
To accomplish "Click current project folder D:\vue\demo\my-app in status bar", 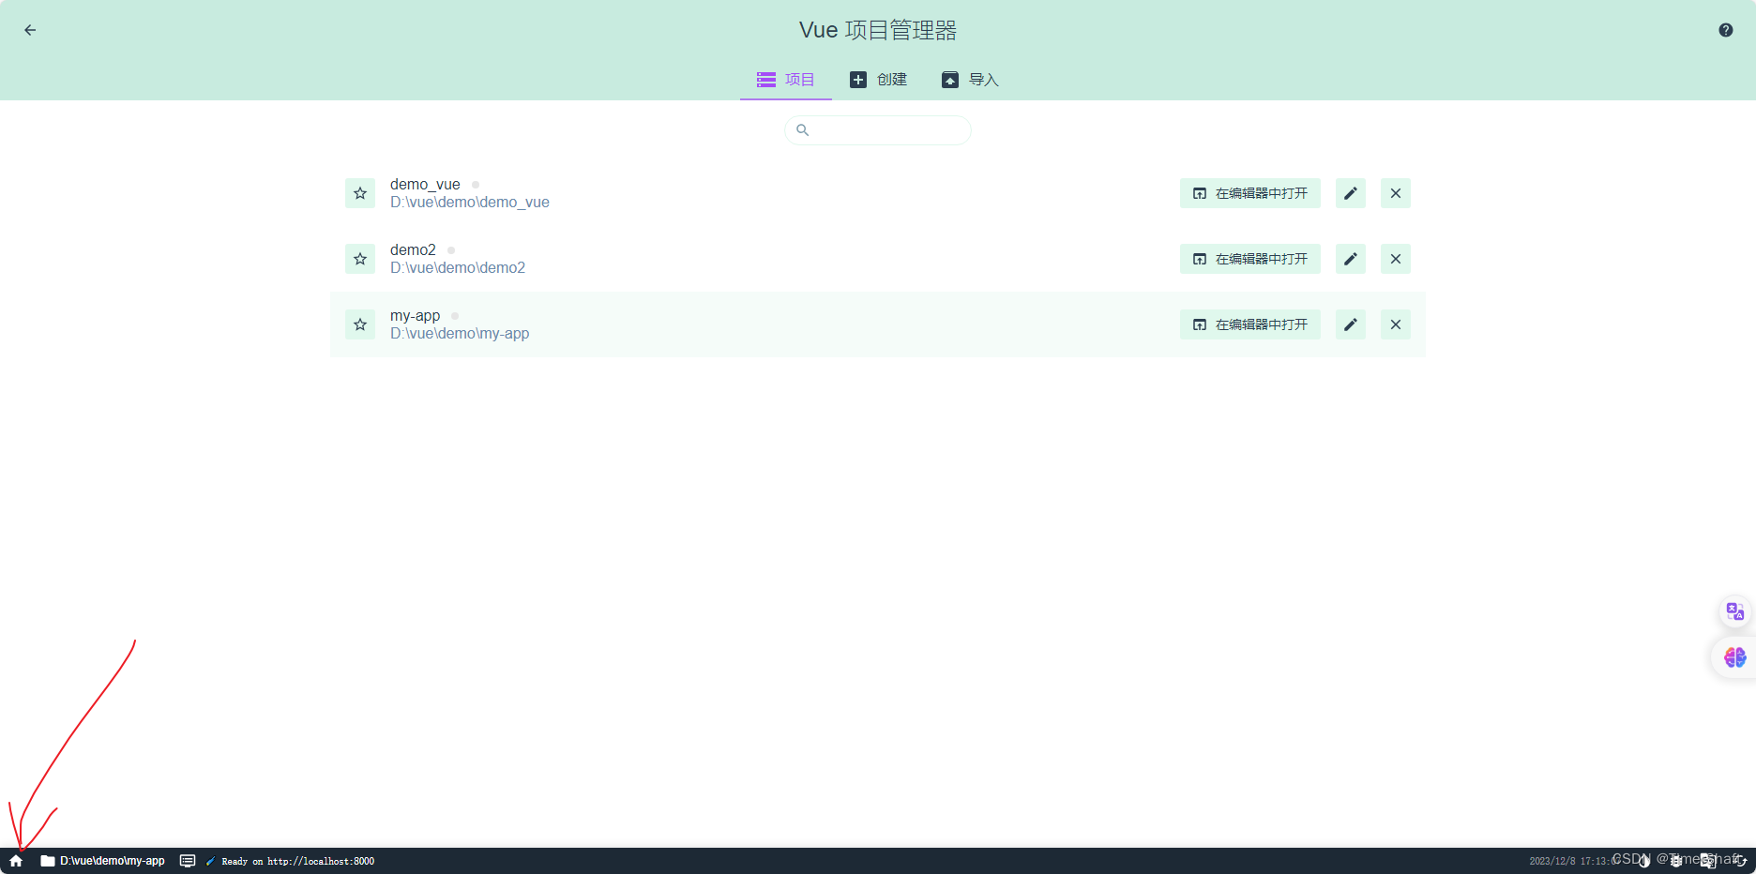I will coord(102,861).
